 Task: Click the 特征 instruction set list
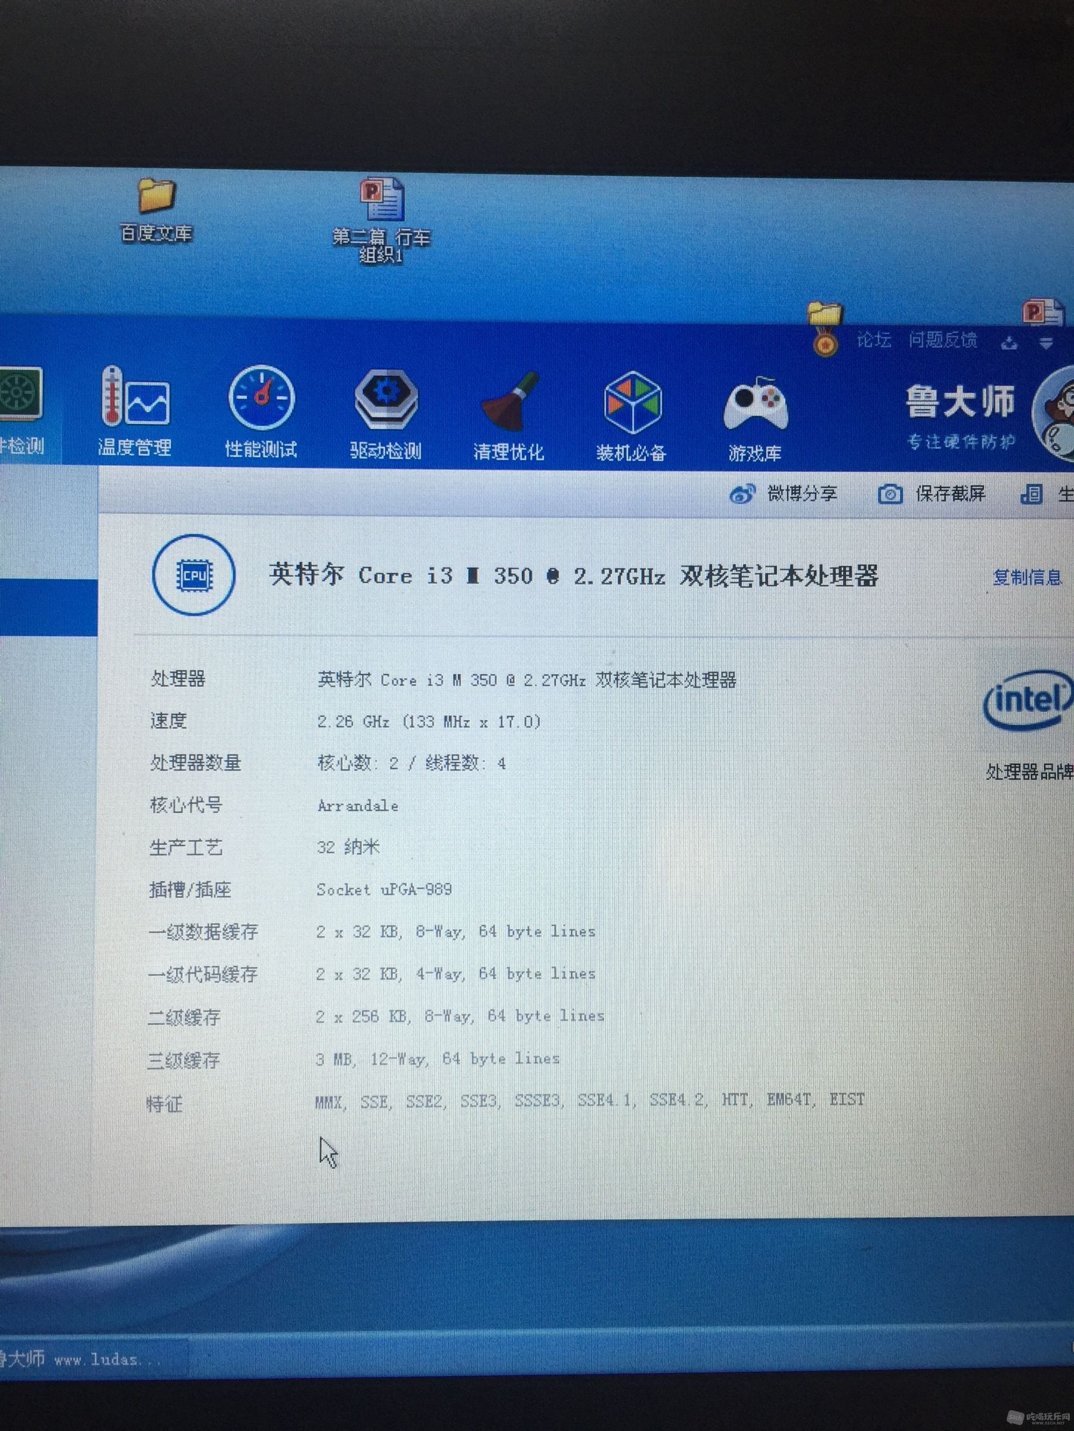pyautogui.click(x=589, y=1101)
